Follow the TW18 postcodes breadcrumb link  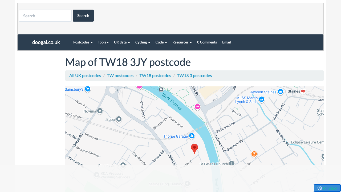click(155, 75)
